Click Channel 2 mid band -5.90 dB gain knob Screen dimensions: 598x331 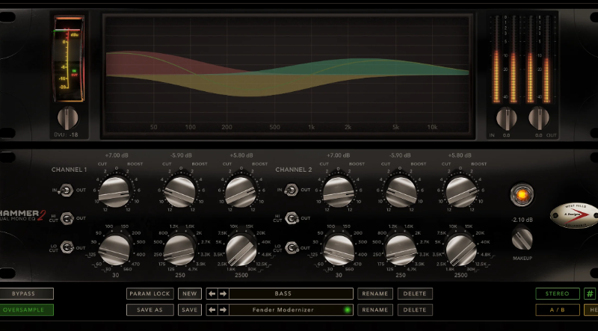[401, 191]
